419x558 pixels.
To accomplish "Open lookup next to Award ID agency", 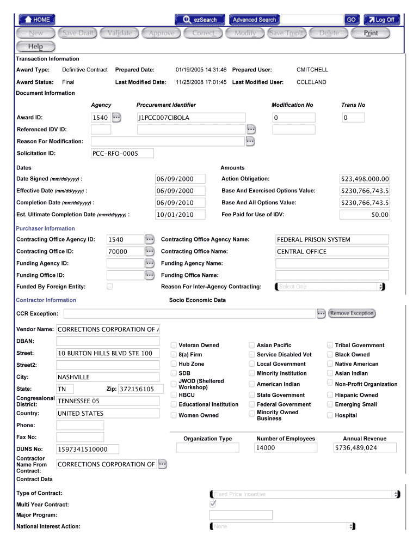I will (117, 117).
